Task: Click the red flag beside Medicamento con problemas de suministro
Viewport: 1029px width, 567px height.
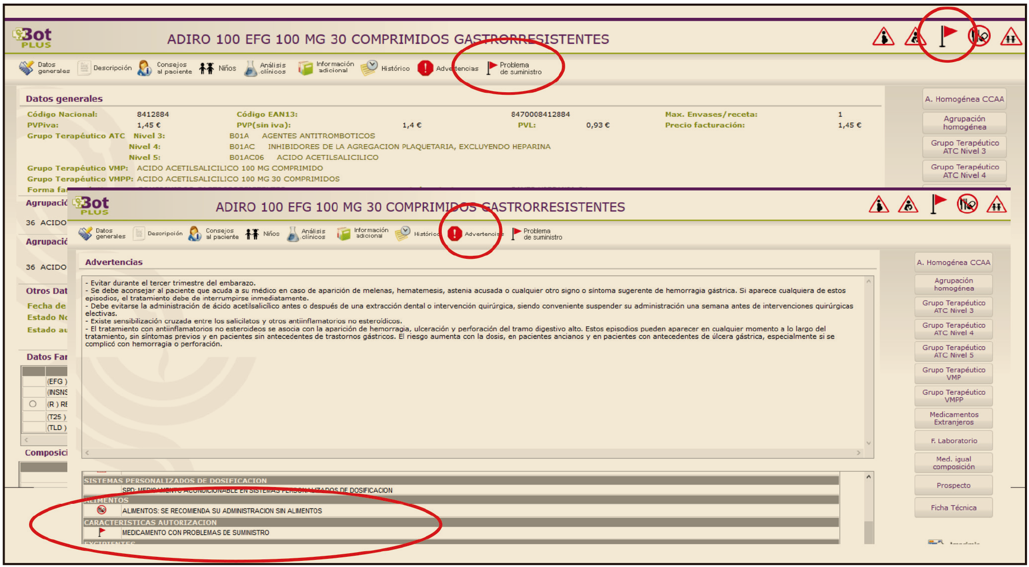Action: click(102, 532)
